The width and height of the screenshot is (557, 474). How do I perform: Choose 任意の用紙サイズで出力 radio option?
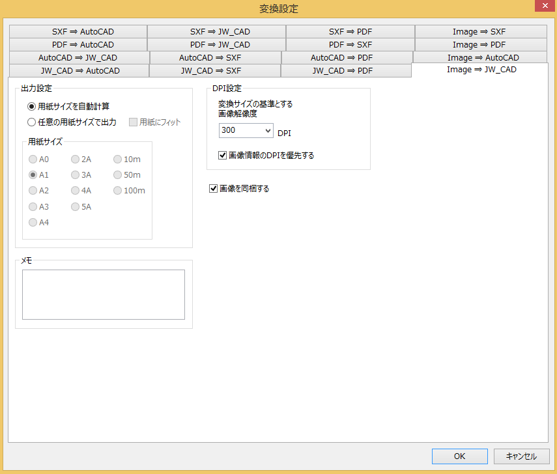72,122
